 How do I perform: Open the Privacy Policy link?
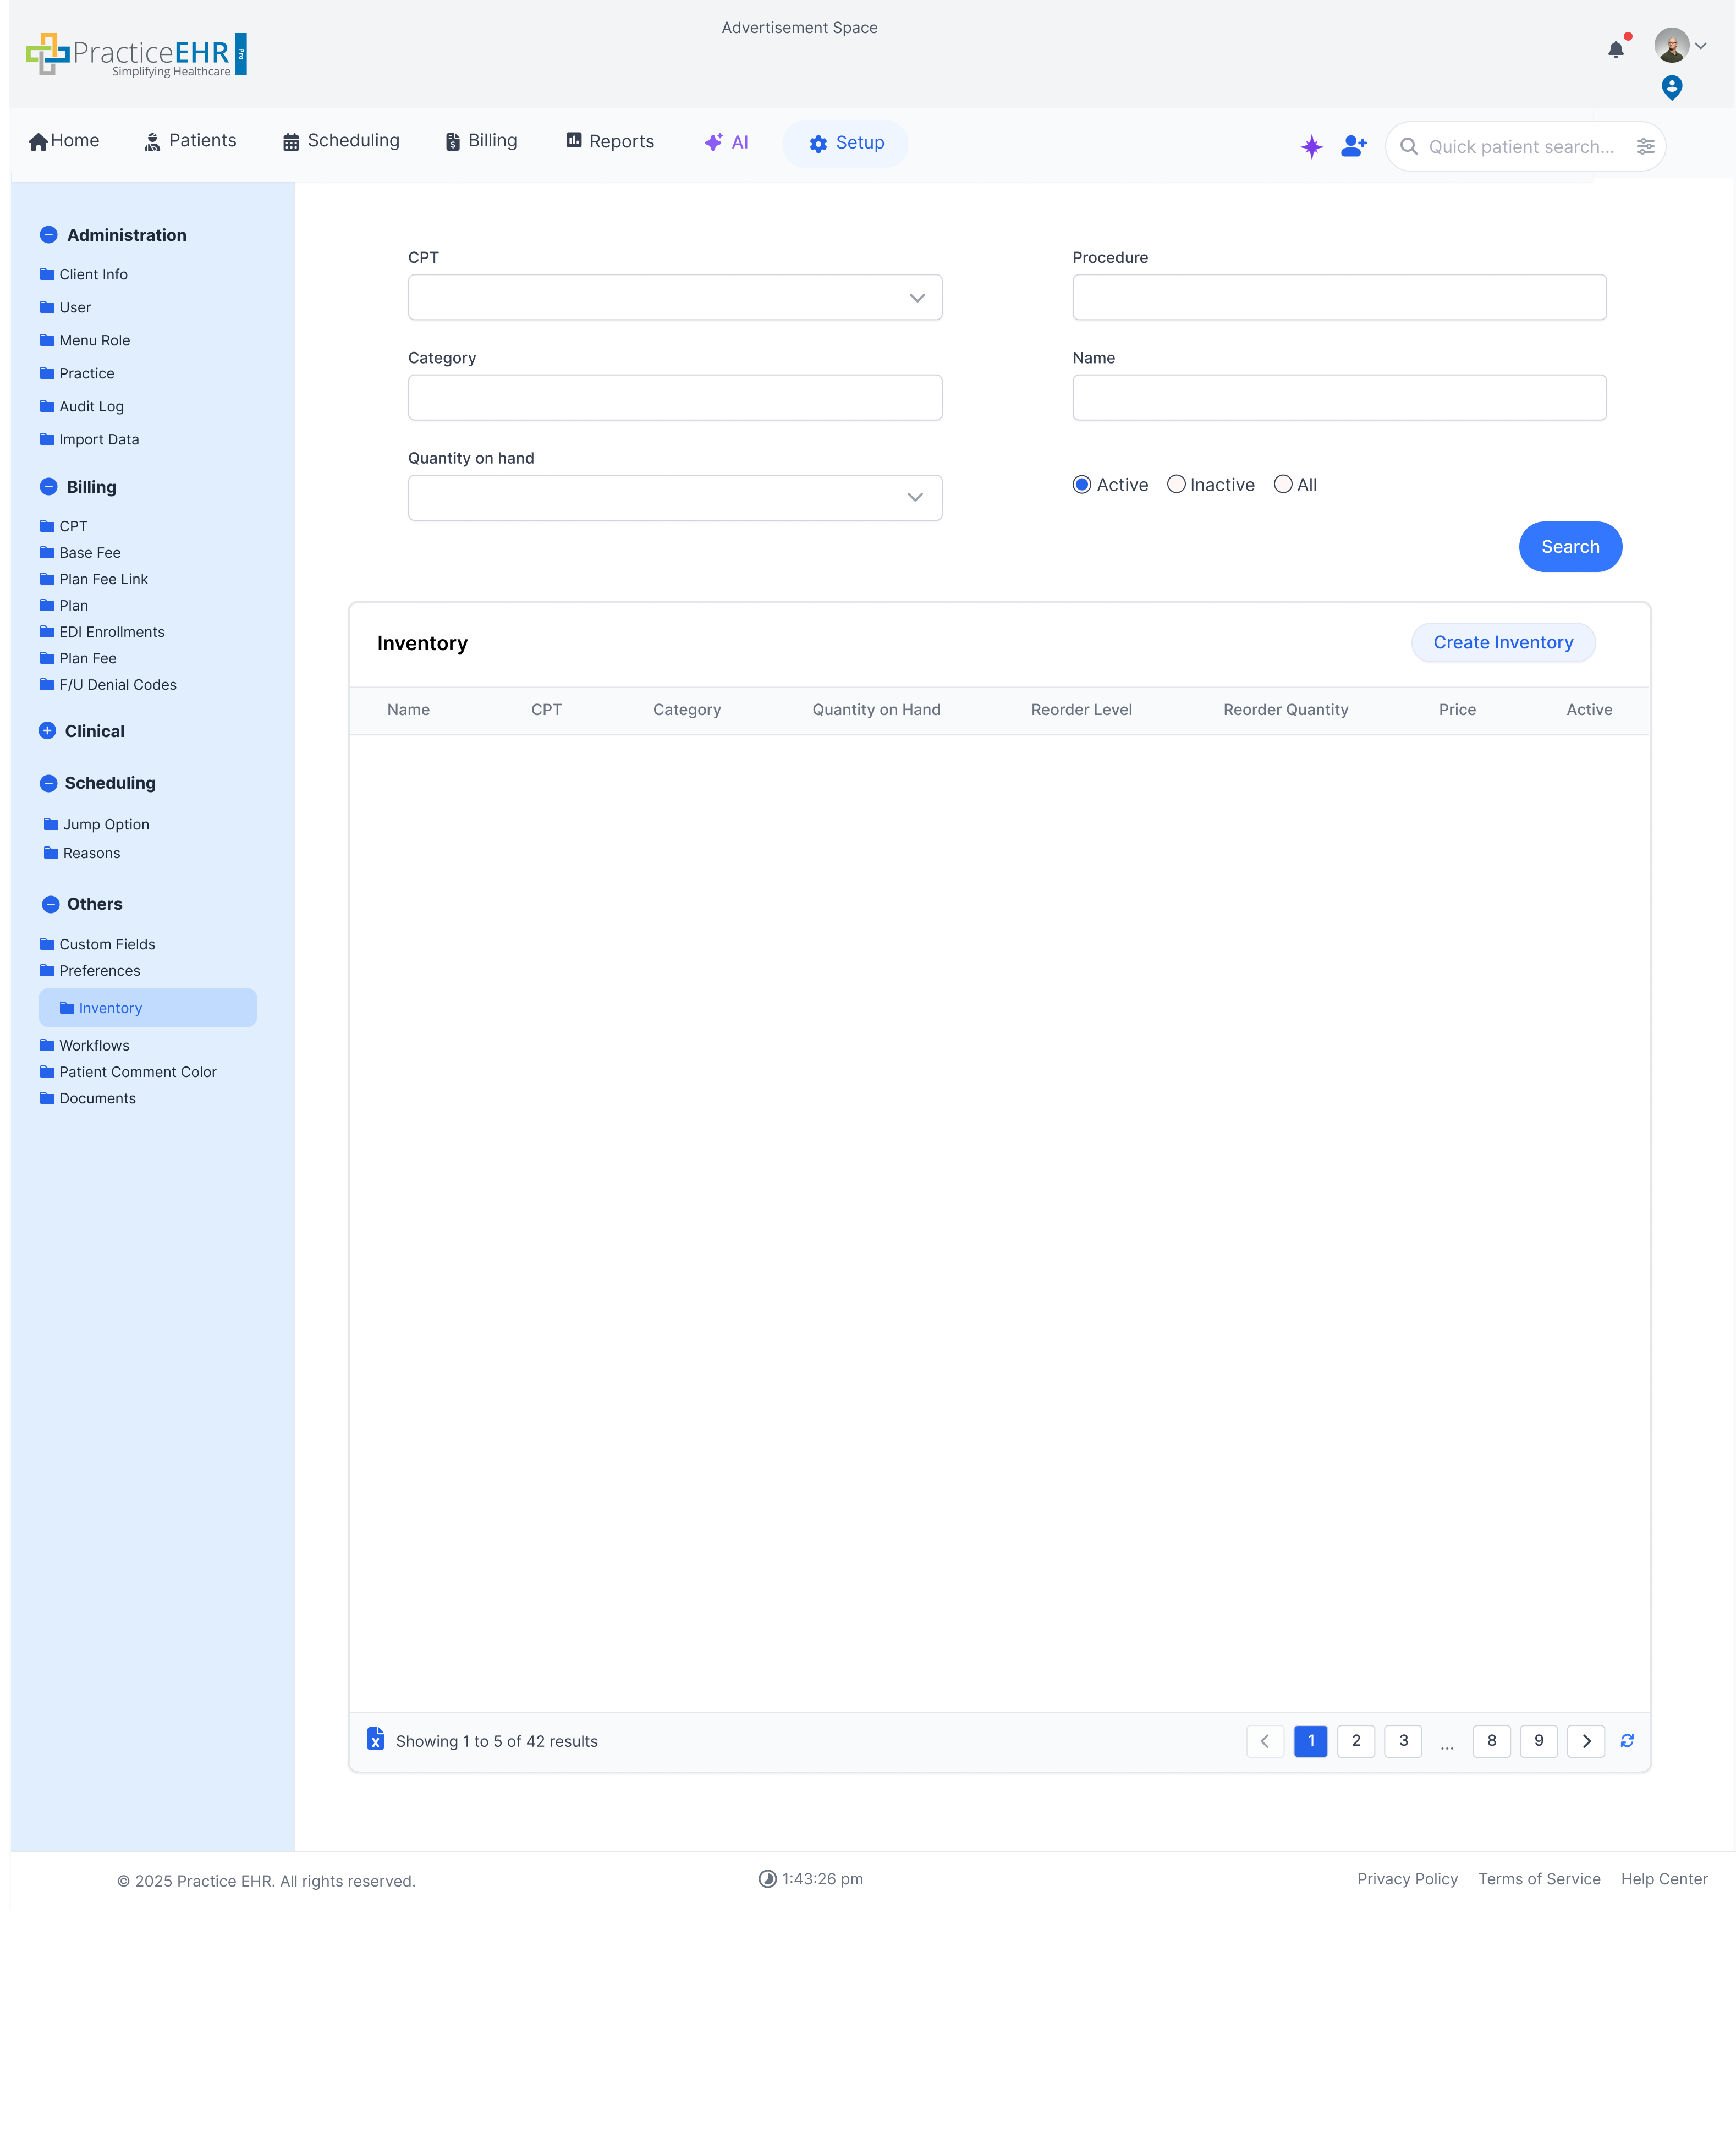click(x=1408, y=1879)
